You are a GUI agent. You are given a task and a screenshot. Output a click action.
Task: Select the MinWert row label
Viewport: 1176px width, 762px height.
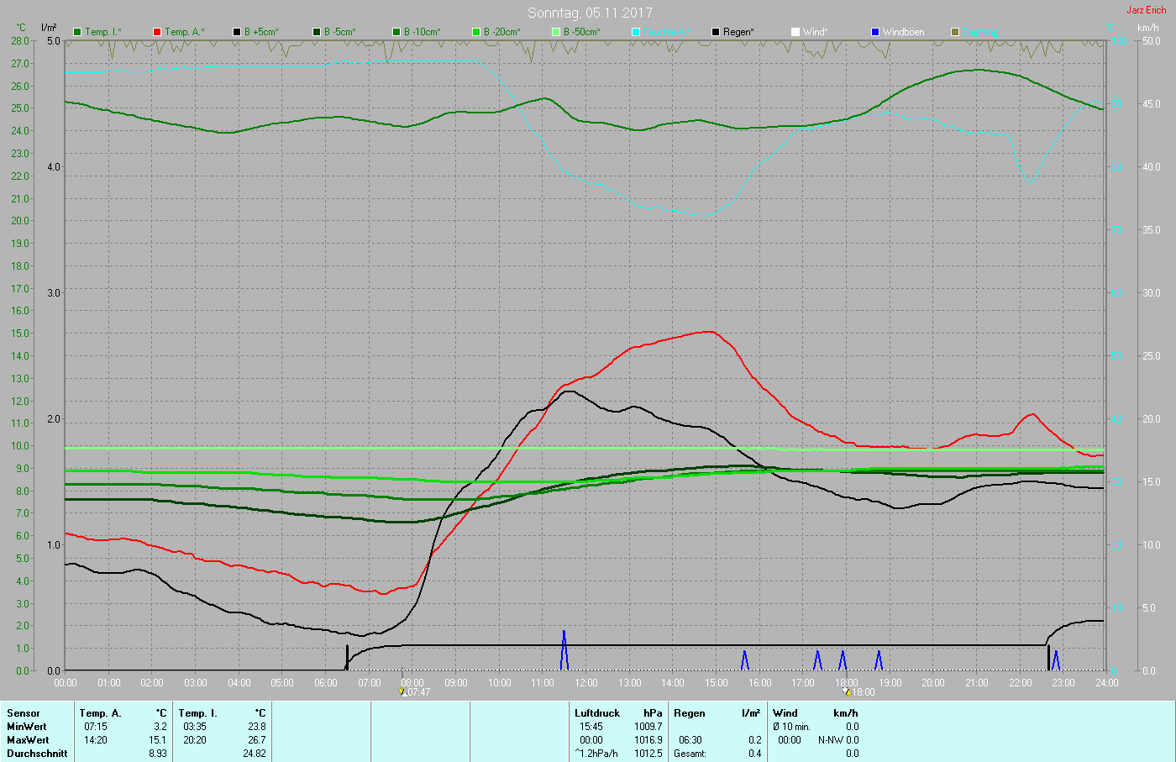point(27,727)
